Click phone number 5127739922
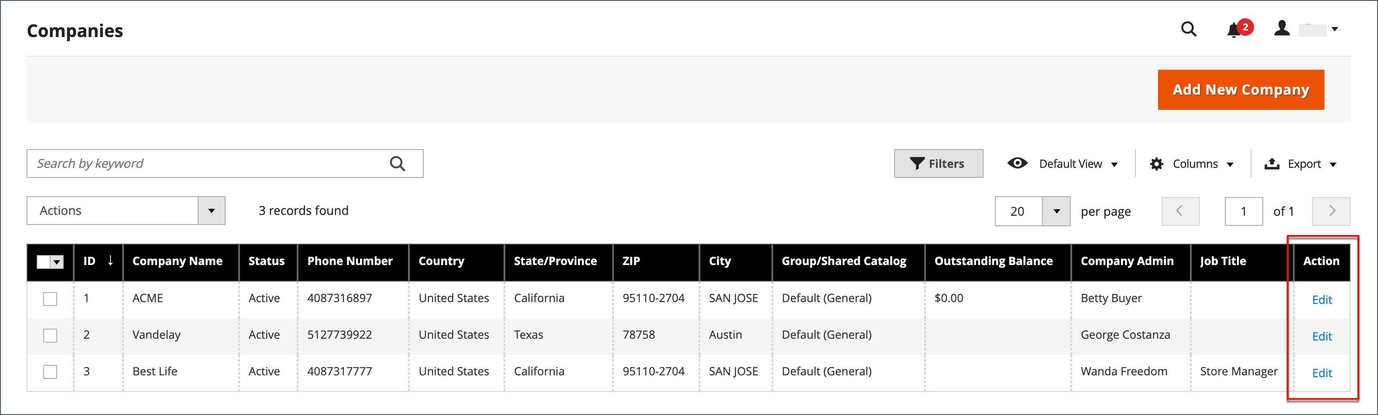This screenshot has width=1378, height=415. tap(339, 335)
